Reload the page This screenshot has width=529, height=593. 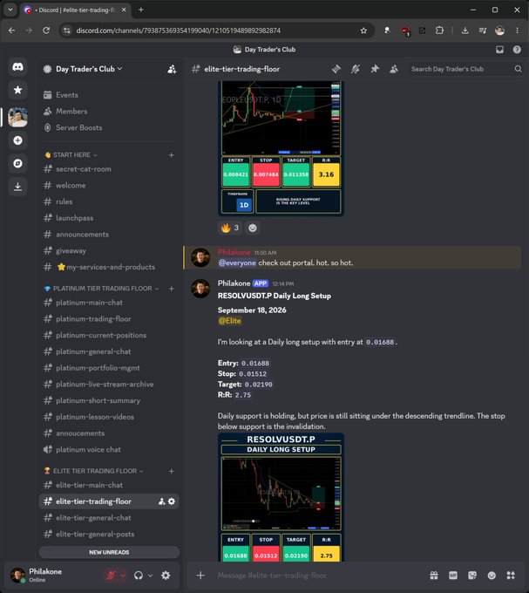[46, 31]
